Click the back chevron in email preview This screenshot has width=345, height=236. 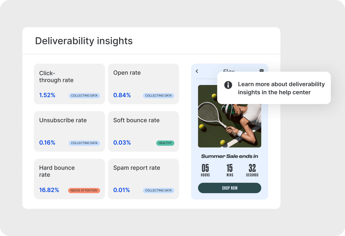pos(197,71)
